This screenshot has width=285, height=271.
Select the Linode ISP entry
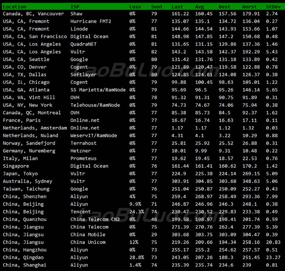click(x=79, y=29)
